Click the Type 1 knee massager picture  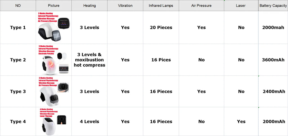(54, 28)
